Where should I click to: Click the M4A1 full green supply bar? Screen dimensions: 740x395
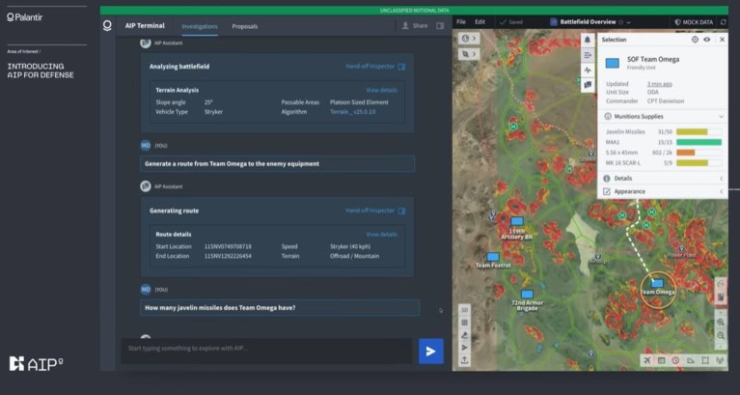pyautogui.click(x=699, y=142)
